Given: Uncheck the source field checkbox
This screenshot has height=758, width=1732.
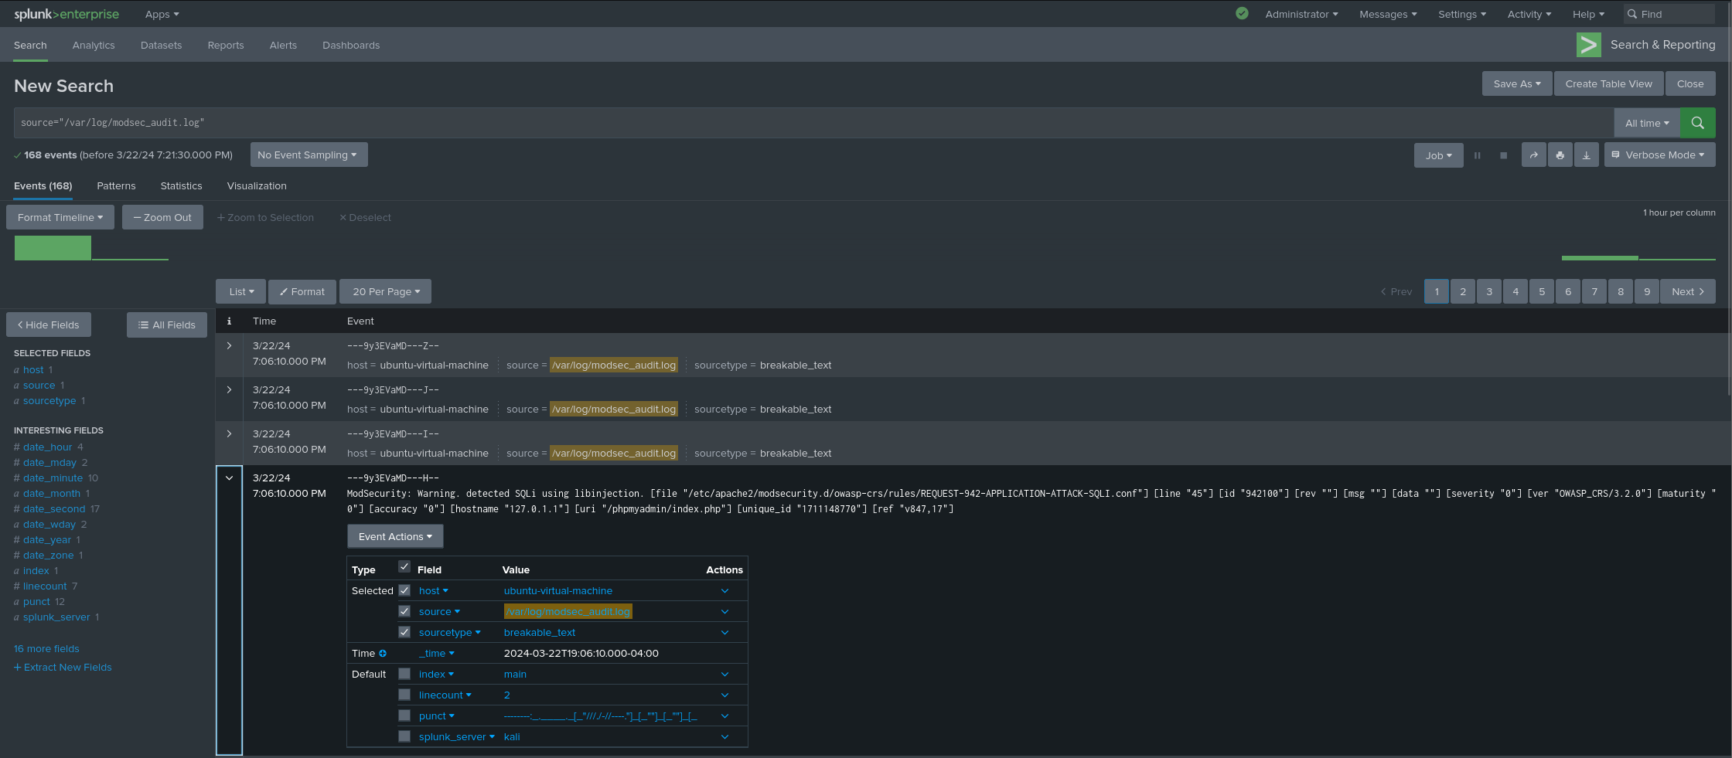Looking at the screenshot, I should coord(404,611).
